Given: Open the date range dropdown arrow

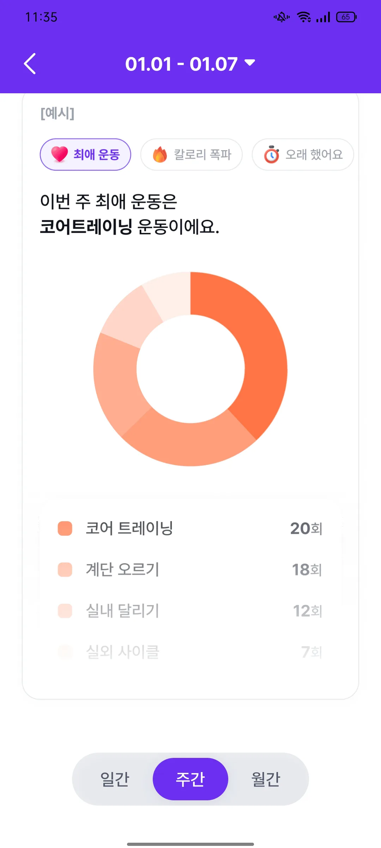Looking at the screenshot, I should 250,63.
